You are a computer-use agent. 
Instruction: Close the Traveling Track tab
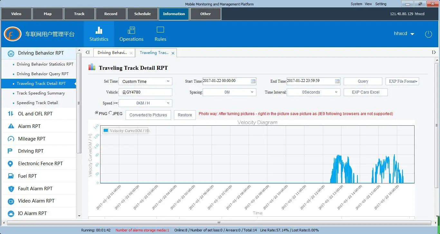pos(173,53)
